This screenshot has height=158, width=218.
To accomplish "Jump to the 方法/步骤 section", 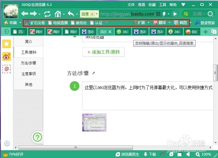I will point(28,63).
